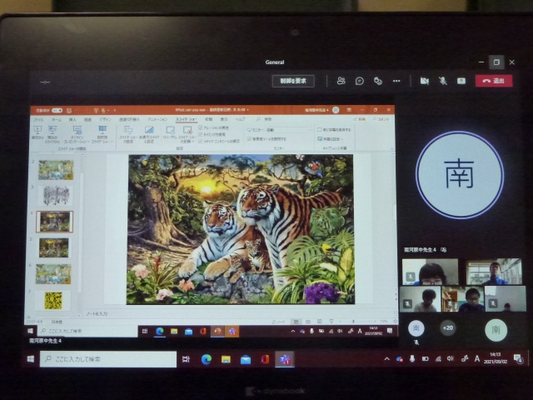Open オンラインプレゼンテーション dropdown

77,134
